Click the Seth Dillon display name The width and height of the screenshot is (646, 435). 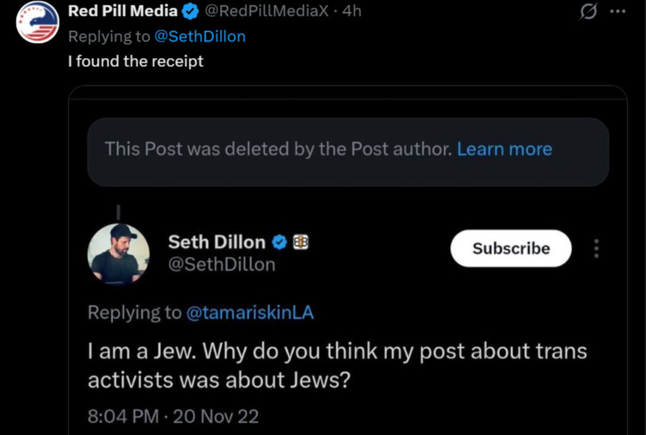click(216, 242)
